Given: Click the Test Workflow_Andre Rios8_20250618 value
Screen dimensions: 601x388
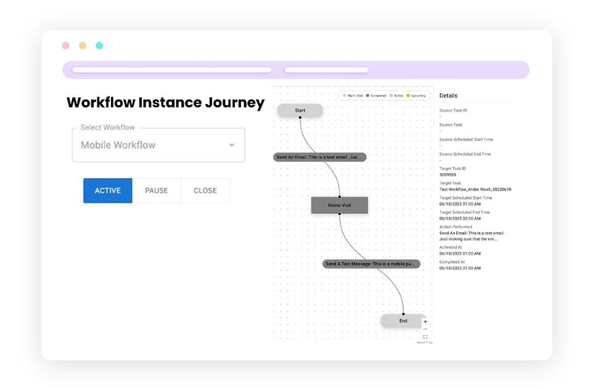Looking at the screenshot, I should pos(475,189).
